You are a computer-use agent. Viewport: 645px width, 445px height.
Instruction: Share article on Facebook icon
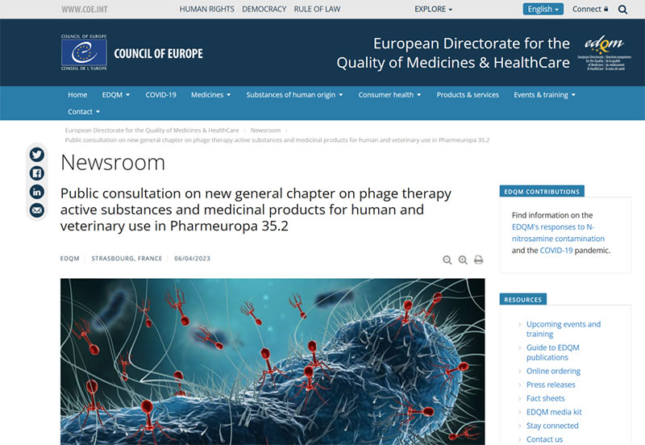36,173
